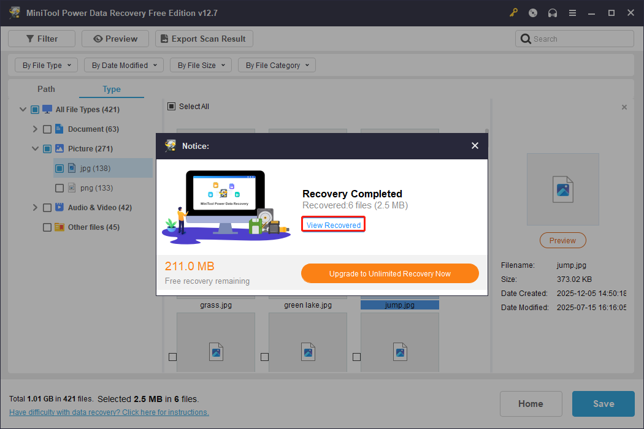Export the scan result
This screenshot has height=429, width=644.
(204, 39)
